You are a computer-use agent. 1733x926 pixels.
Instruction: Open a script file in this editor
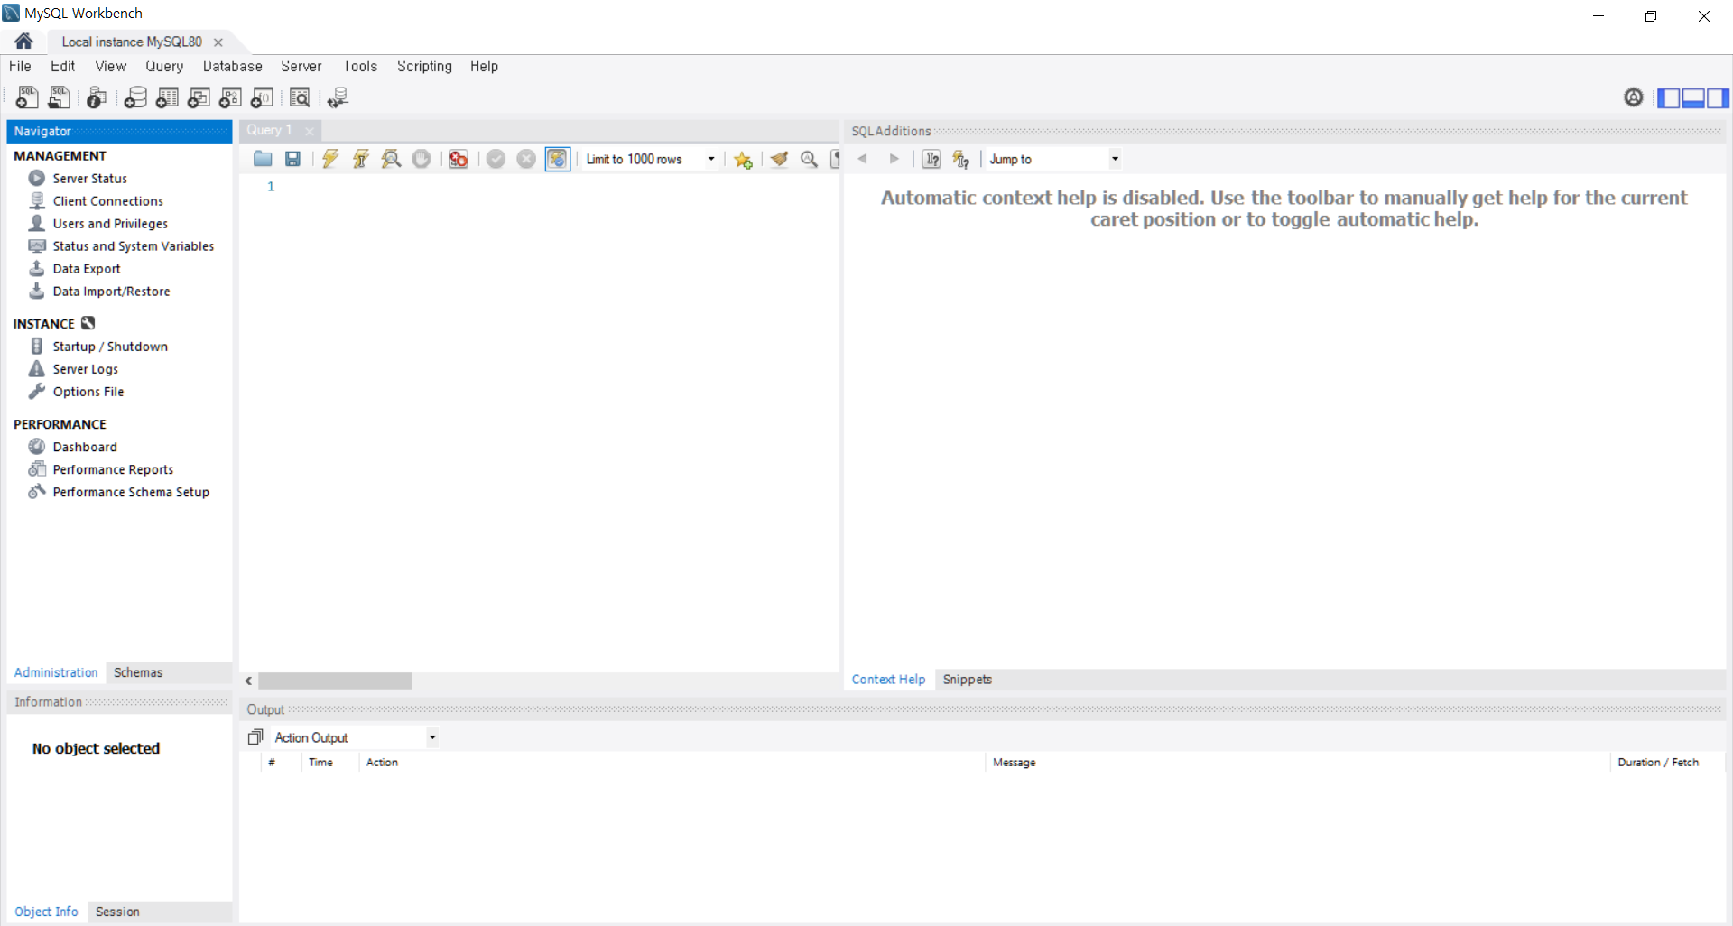click(x=263, y=159)
